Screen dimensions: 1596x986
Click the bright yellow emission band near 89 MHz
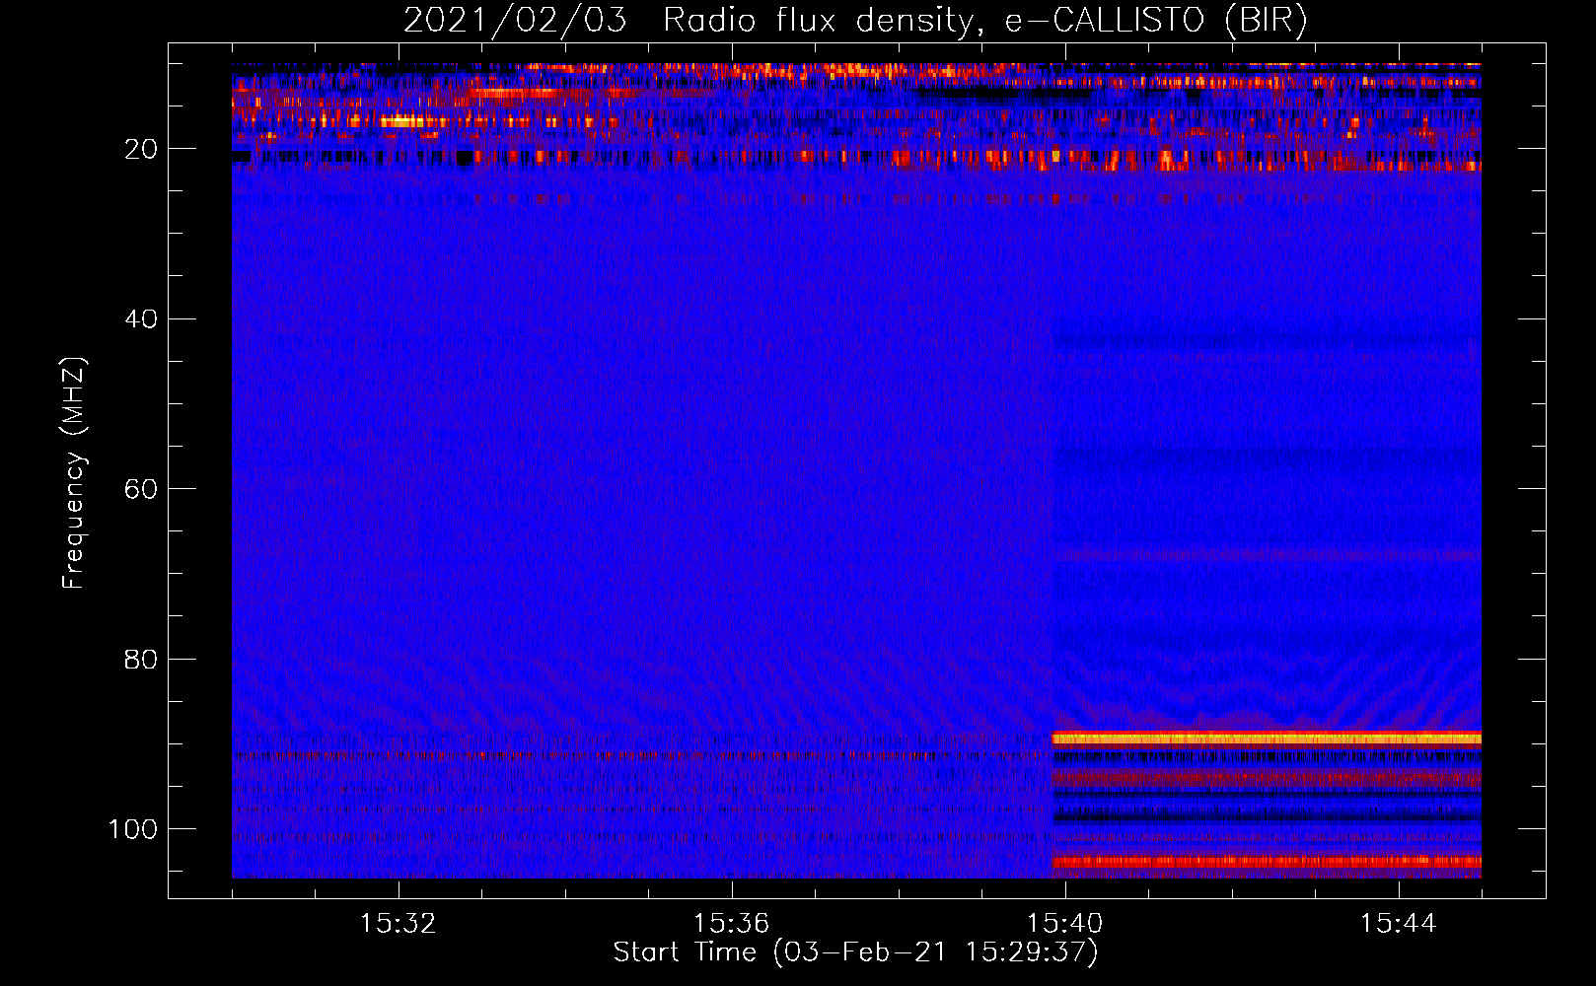tap(1267, 738)
